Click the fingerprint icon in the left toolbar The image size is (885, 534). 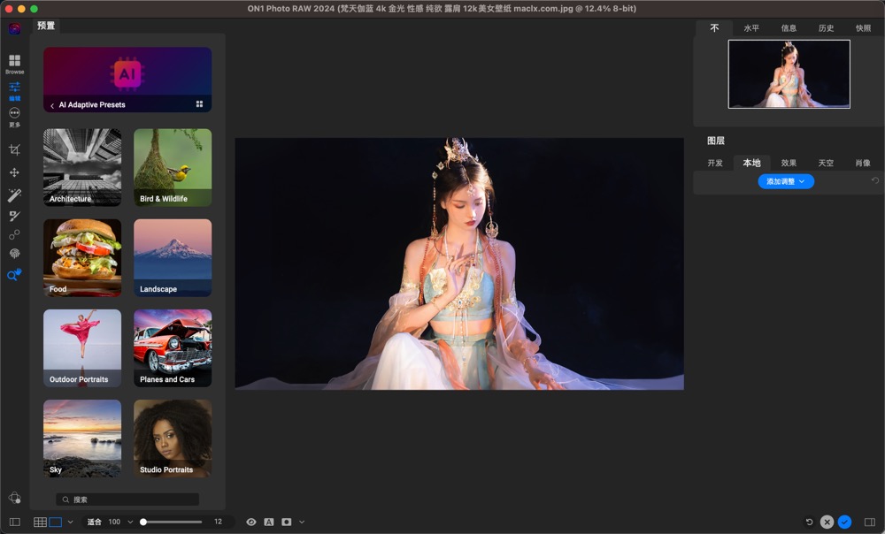click(14, 254)
